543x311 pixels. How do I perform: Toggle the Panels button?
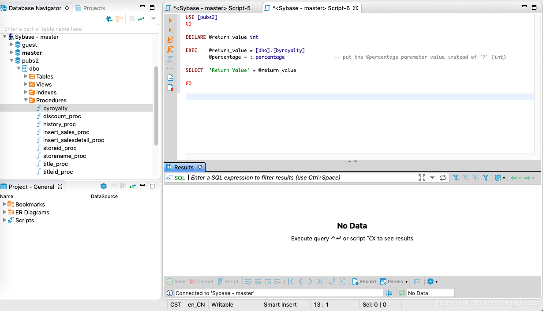pyautogui.click(x=392, y=281)
